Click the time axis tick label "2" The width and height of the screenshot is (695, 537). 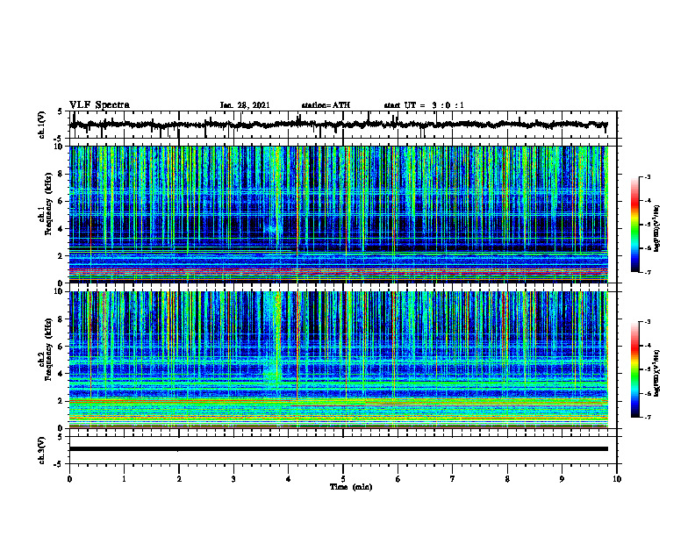click(179, 479)
